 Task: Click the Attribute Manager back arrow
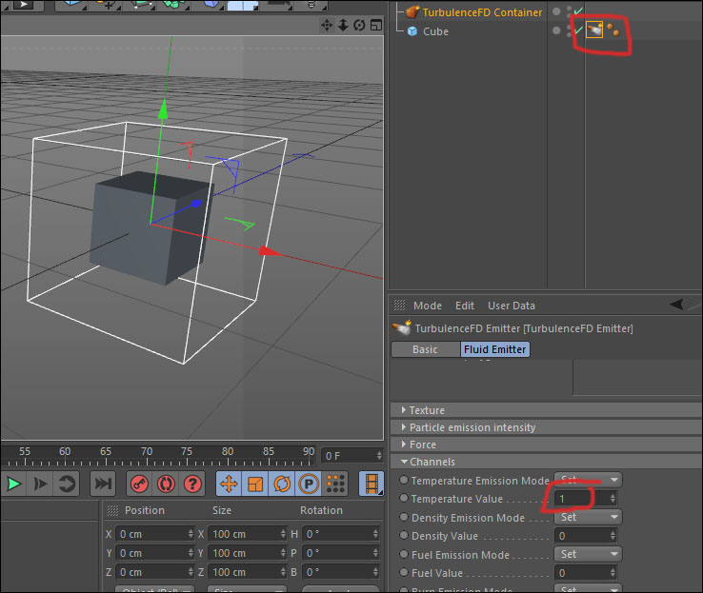676,305
